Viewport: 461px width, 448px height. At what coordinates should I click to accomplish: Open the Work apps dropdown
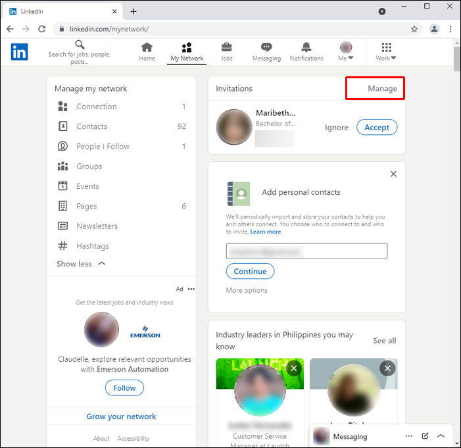pyautogui.click(x=386, y=51)
